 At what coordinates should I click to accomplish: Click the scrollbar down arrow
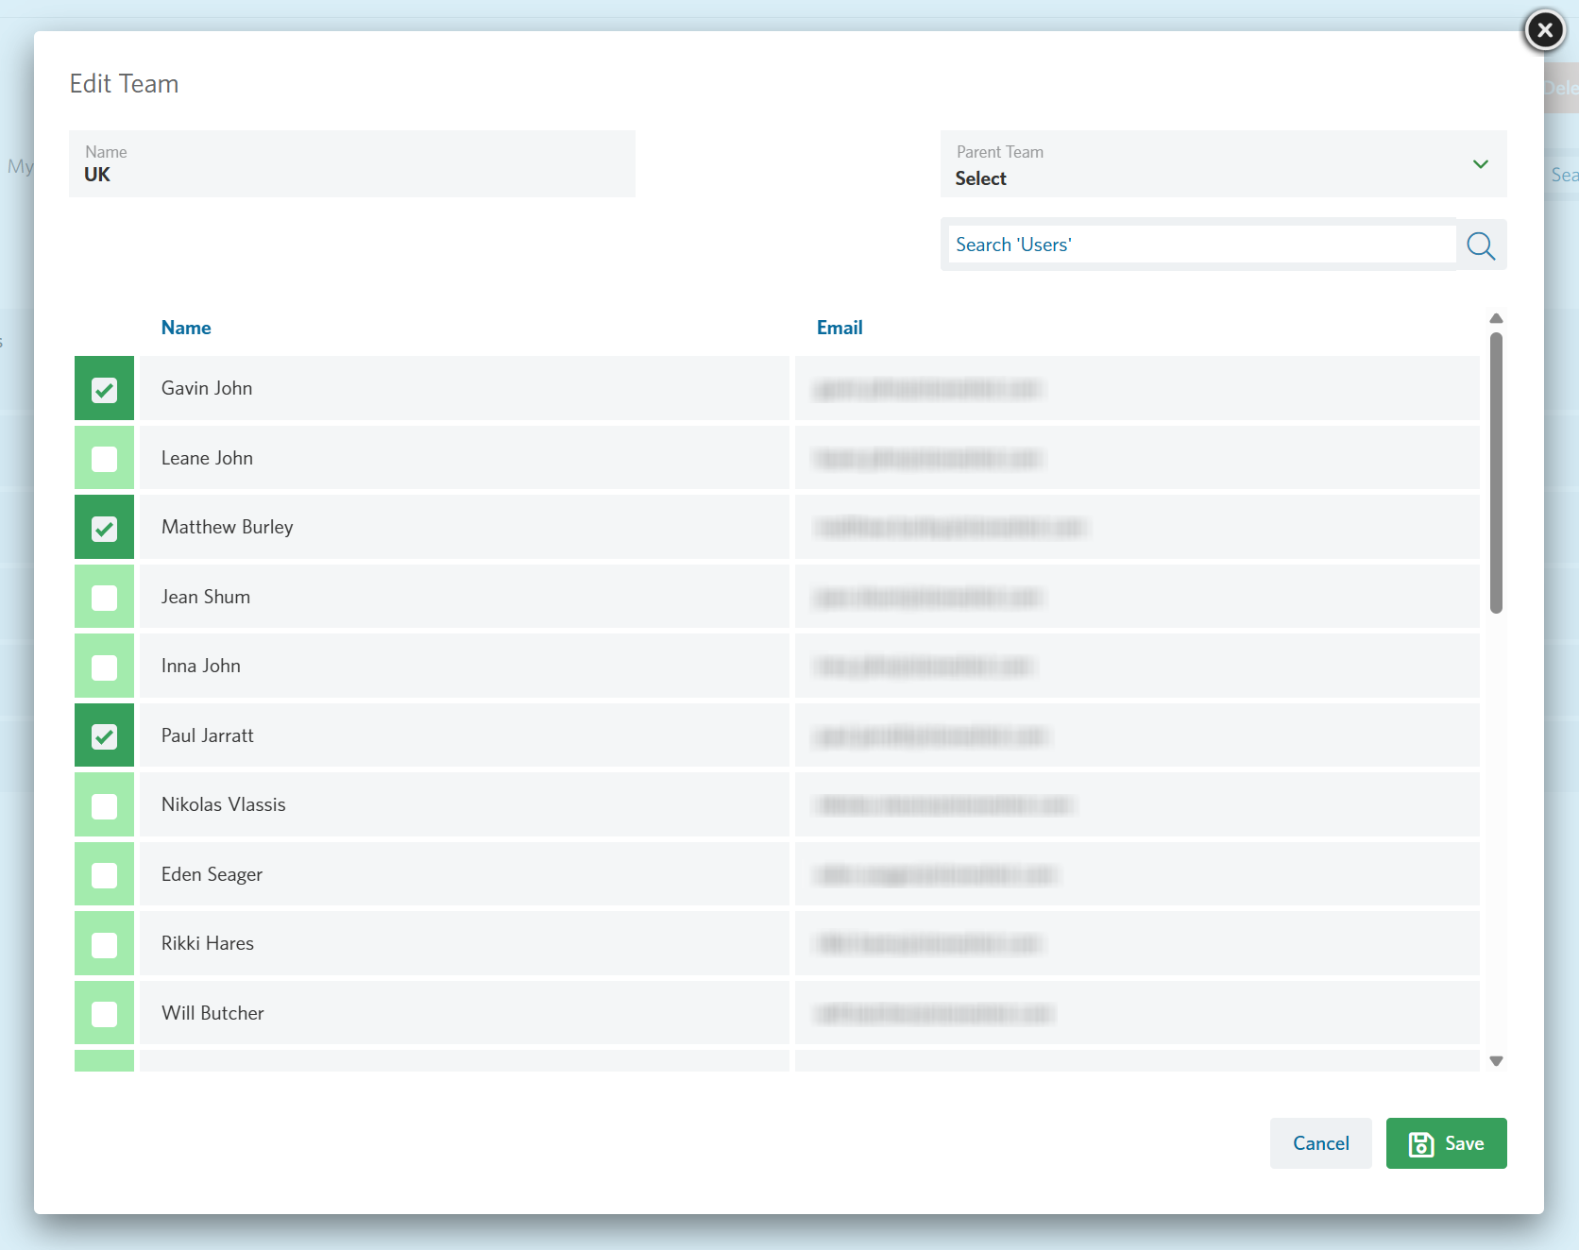pyautogui.click(x=1496, y=1061)
